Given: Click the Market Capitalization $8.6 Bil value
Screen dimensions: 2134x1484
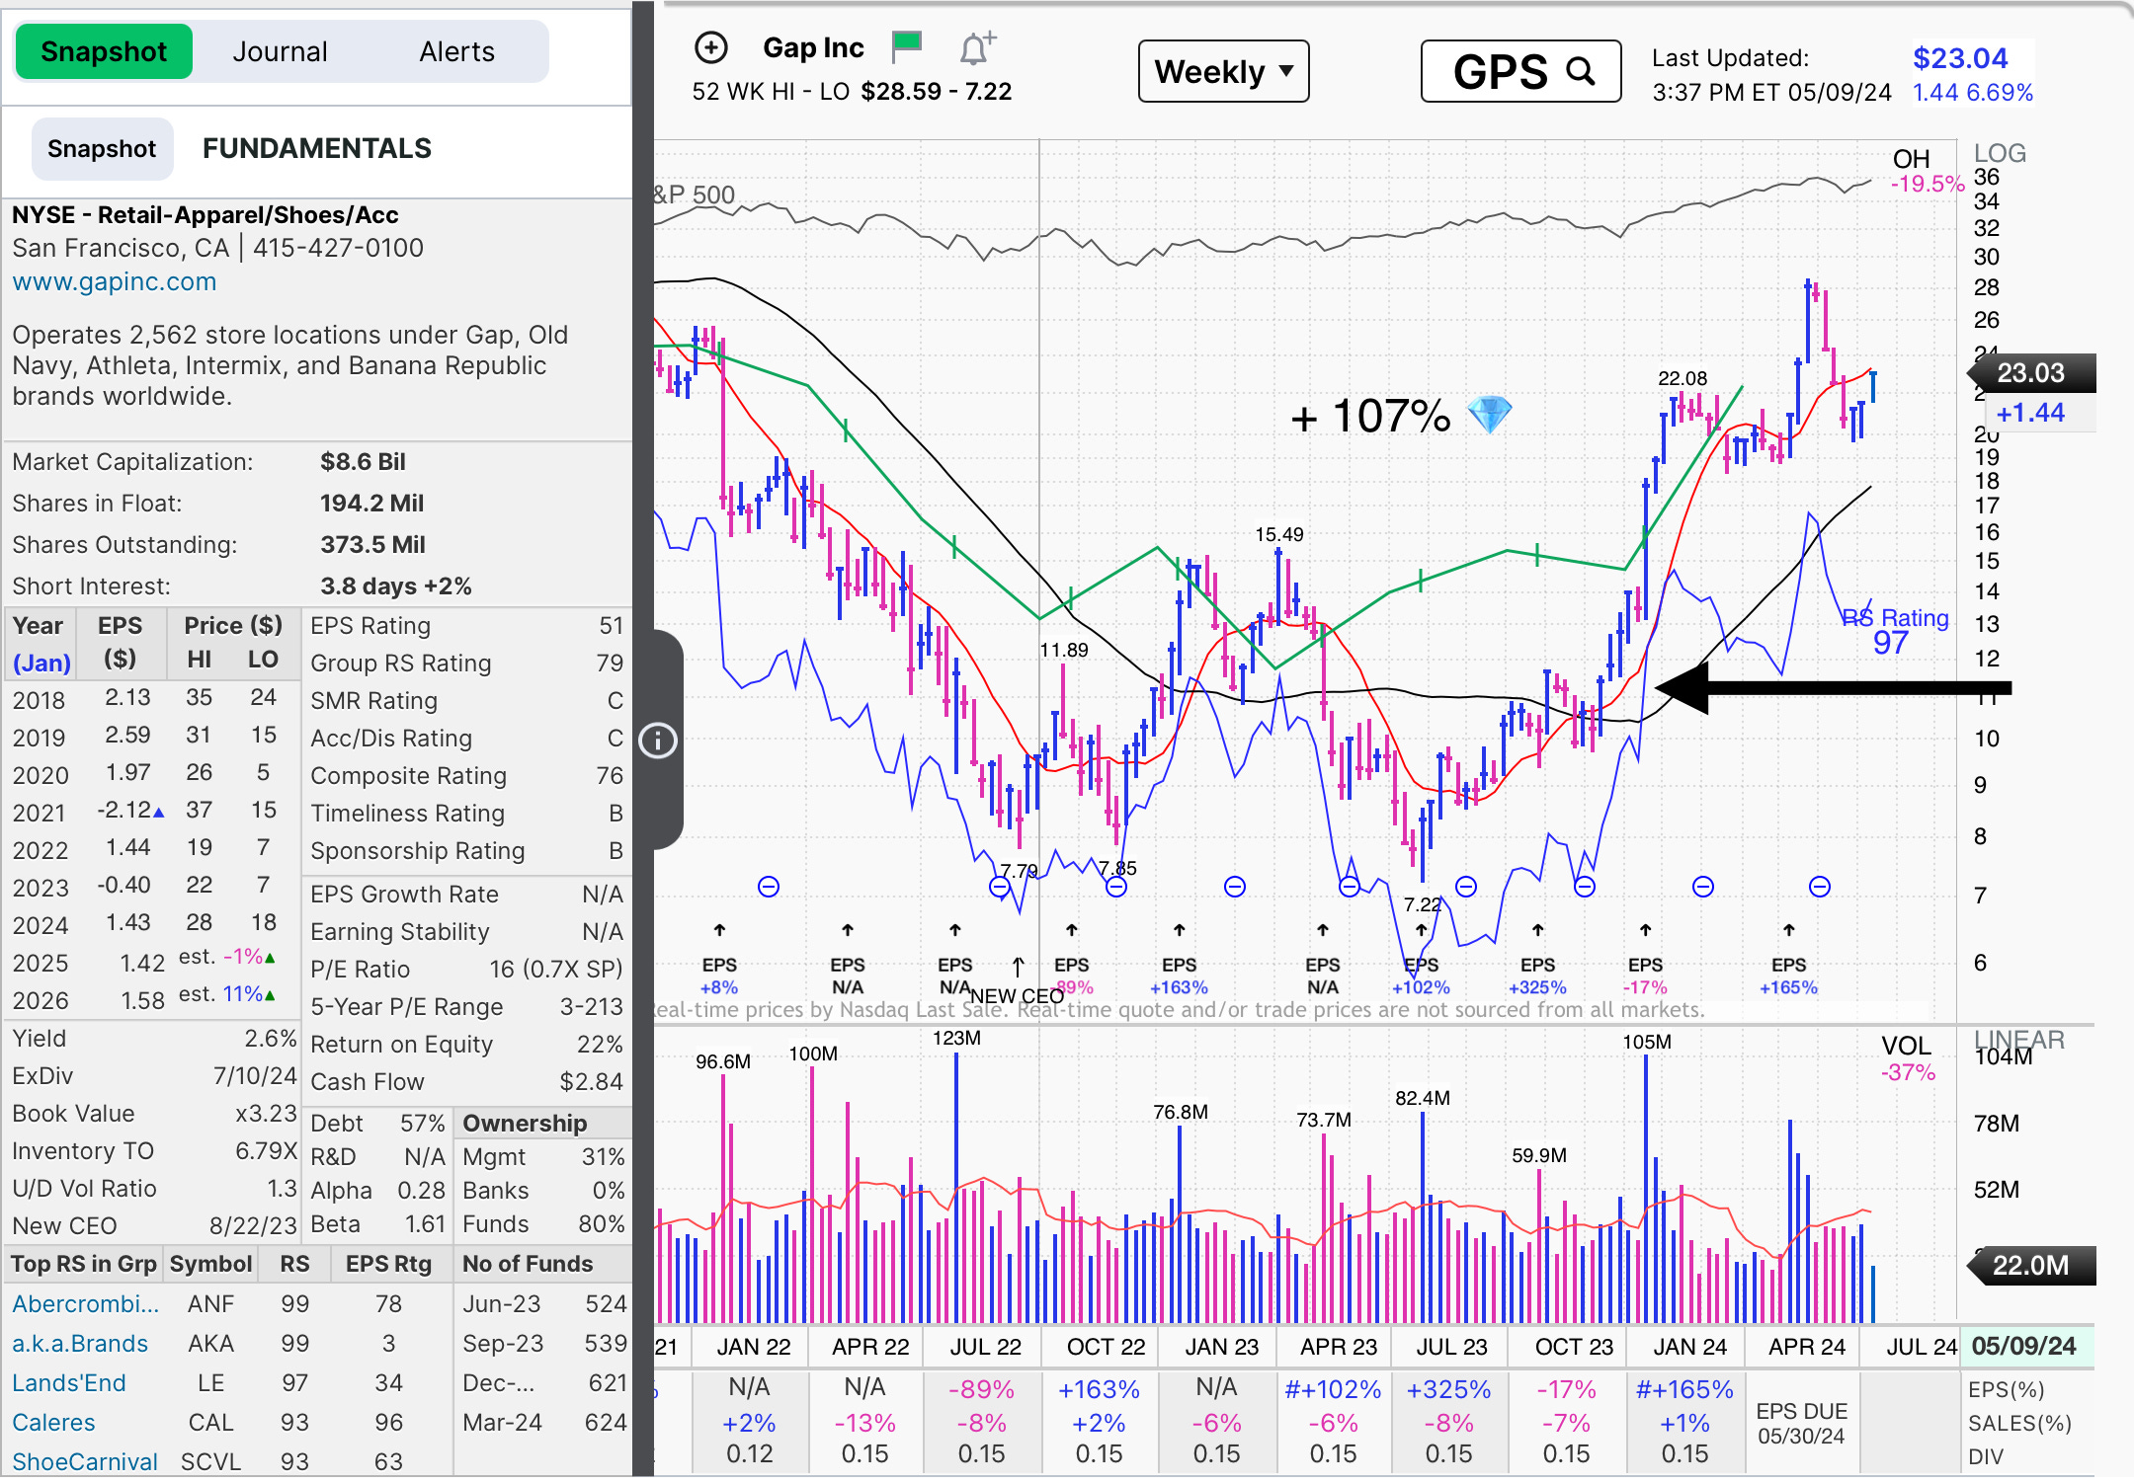Looking at the screenshot, I should click(363, 461).
